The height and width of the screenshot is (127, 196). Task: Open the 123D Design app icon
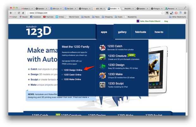[x=102, y=66]
